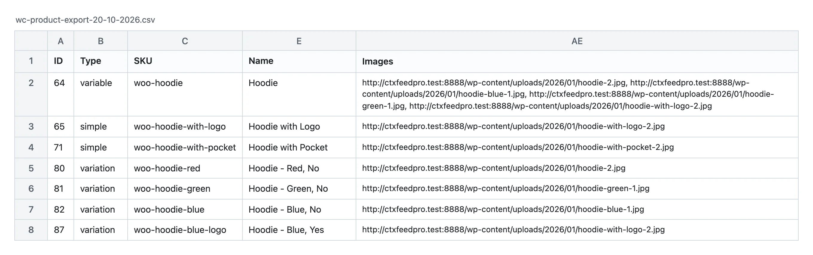This screenshot has width=813, height=255.
Task: Click the 'Hoodie with Logo' name cell
Action: [x=299, y=126]
